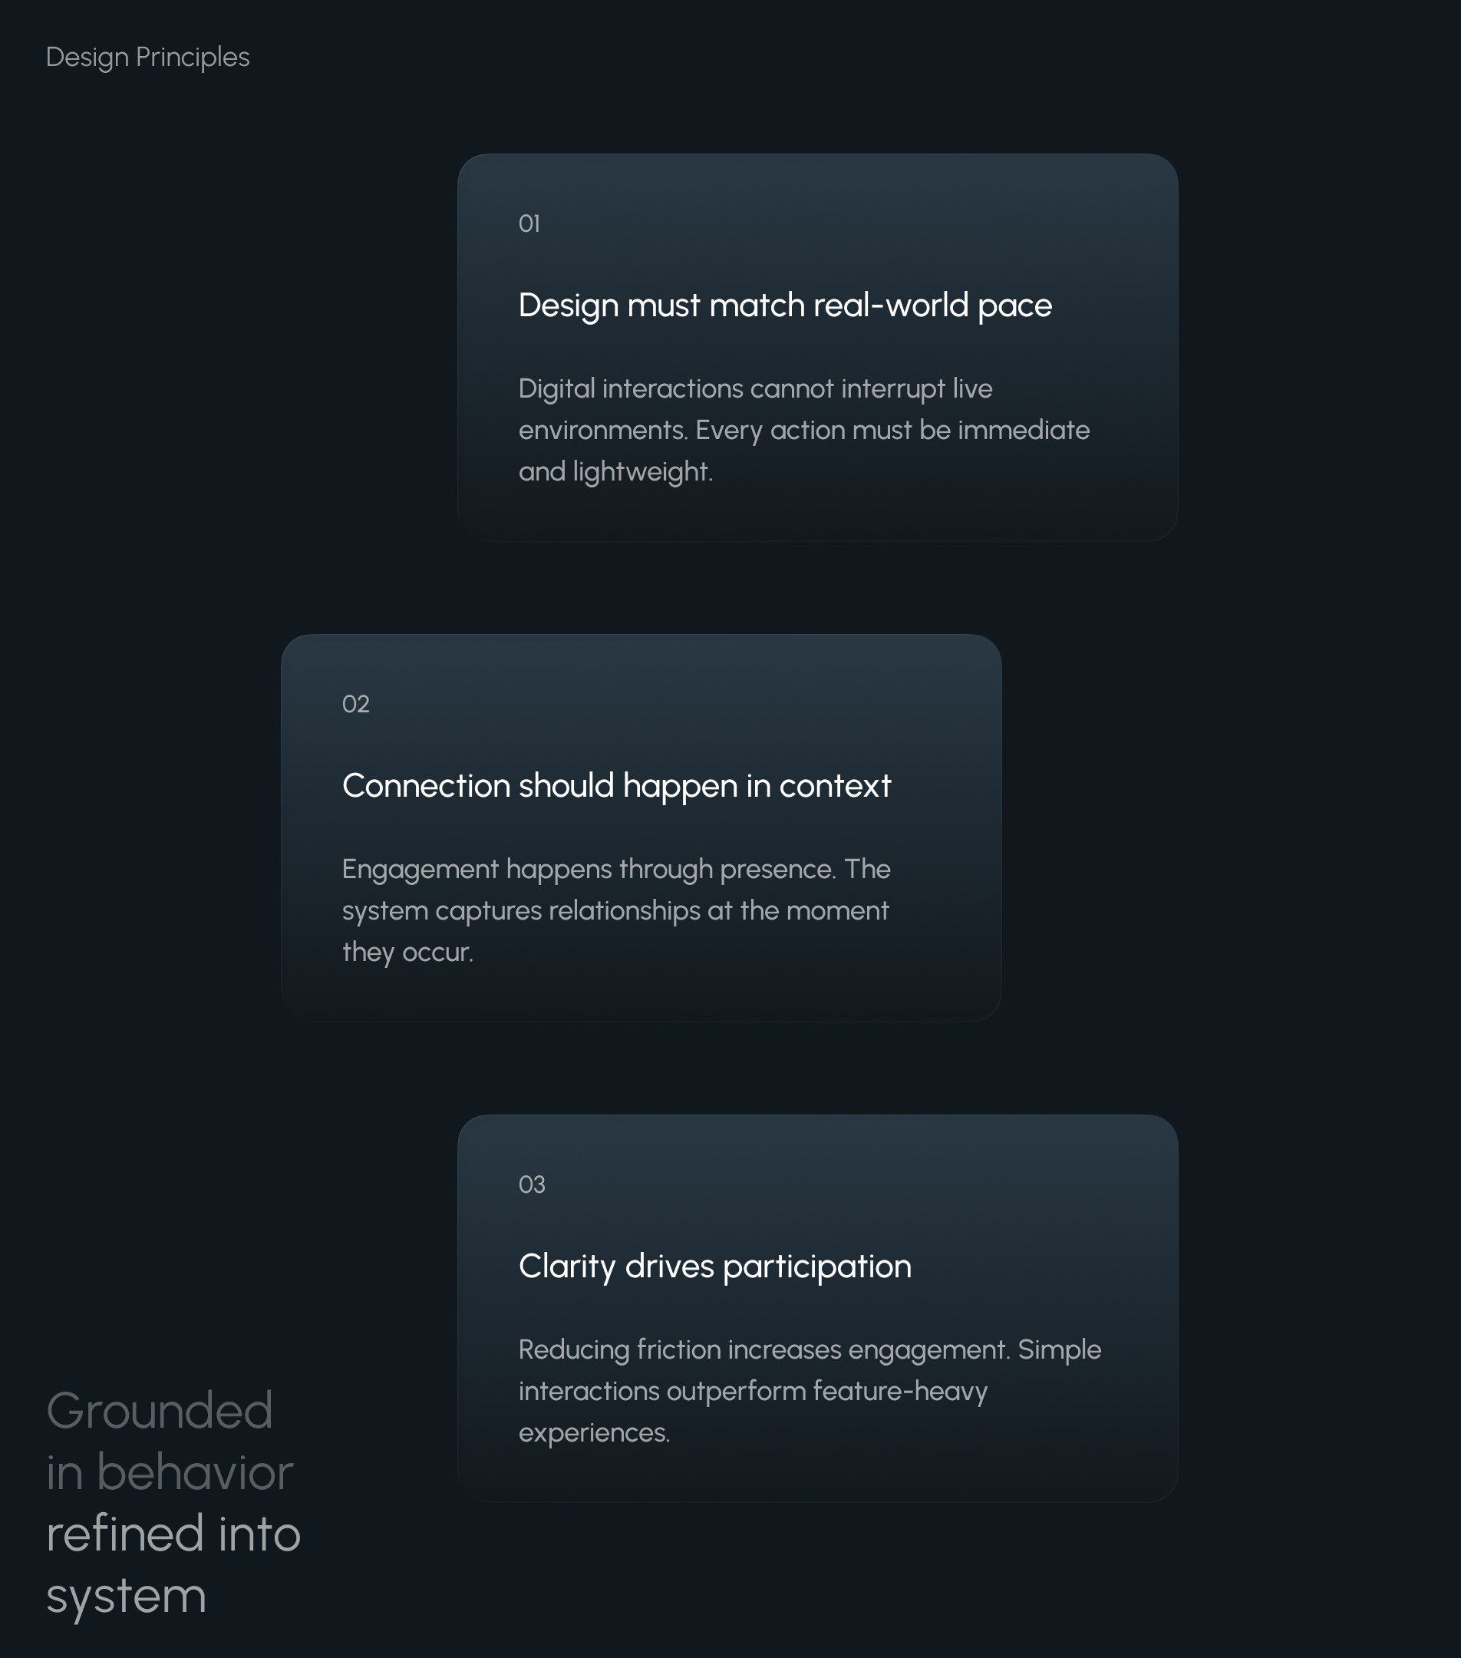This screenshot has height=1658, width=1461.
Task: Click the line "system captures relationships at the moment"
Action: (615, 910)
